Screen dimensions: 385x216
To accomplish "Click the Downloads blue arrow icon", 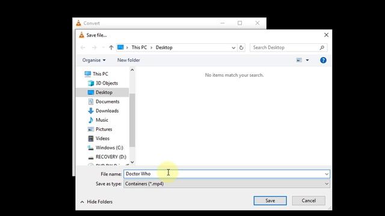I will pyautogui.click(x=91, y=110).
